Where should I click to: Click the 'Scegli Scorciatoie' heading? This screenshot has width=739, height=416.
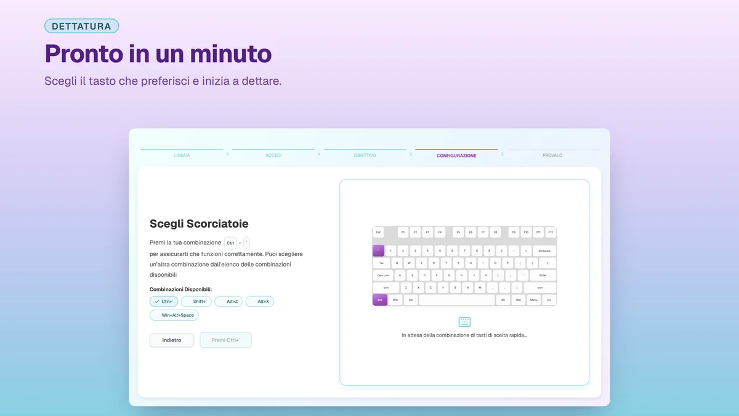point(199,224)
